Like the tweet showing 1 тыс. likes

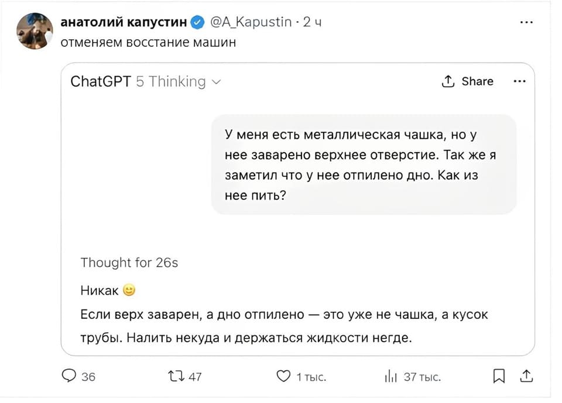point(283,377)
